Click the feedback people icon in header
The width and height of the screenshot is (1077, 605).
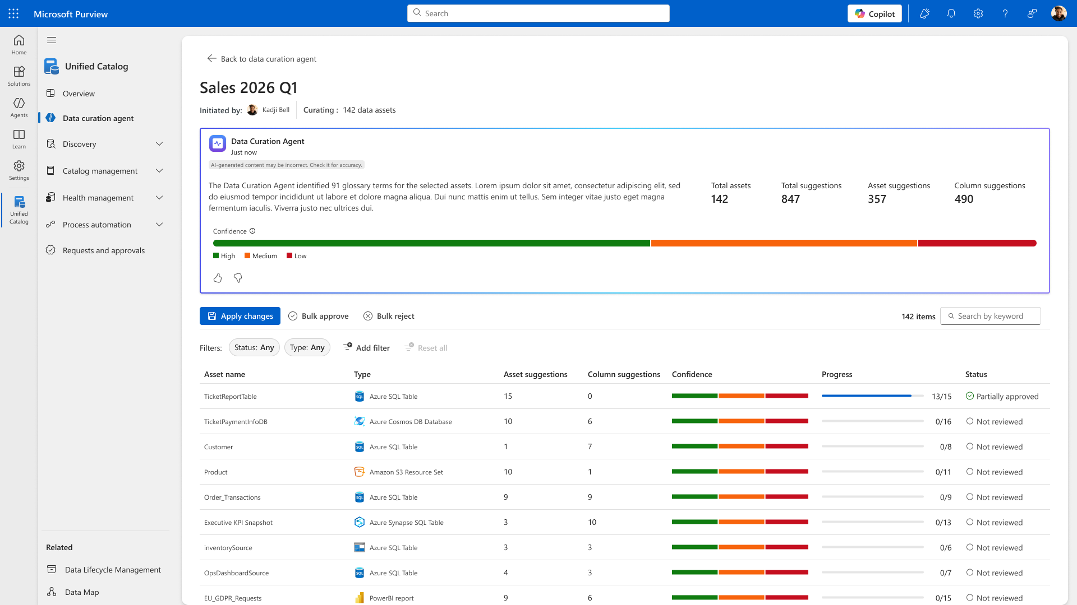pyautogui.click(x=1032, y=13)
